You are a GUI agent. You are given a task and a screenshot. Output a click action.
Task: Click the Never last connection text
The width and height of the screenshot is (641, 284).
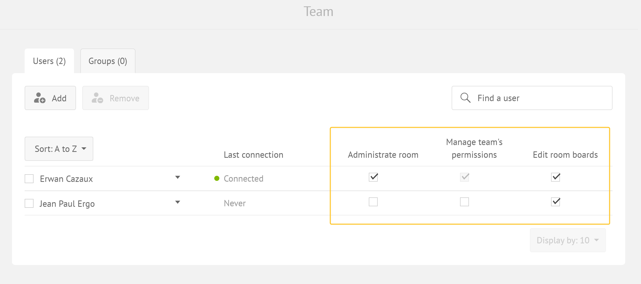[235, 203]
